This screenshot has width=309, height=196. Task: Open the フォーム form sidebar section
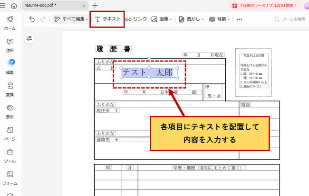(10, 178)
